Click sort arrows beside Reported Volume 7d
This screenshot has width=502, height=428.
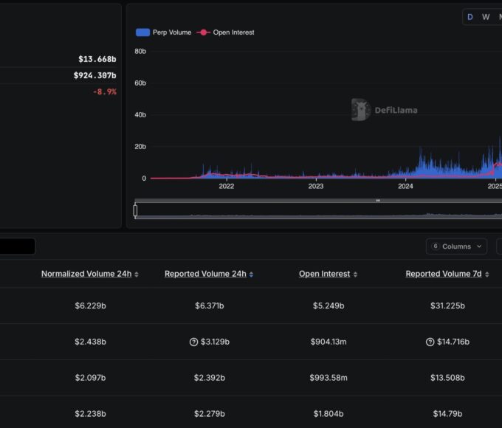click(x=486, y=275)
